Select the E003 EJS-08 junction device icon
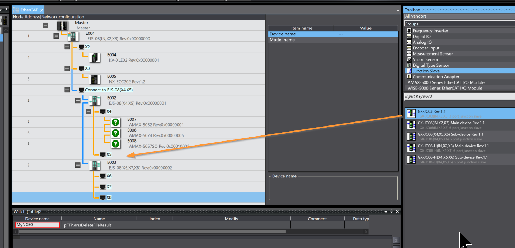The height and width of the screenshot is (248, 515). coord(95,165)
